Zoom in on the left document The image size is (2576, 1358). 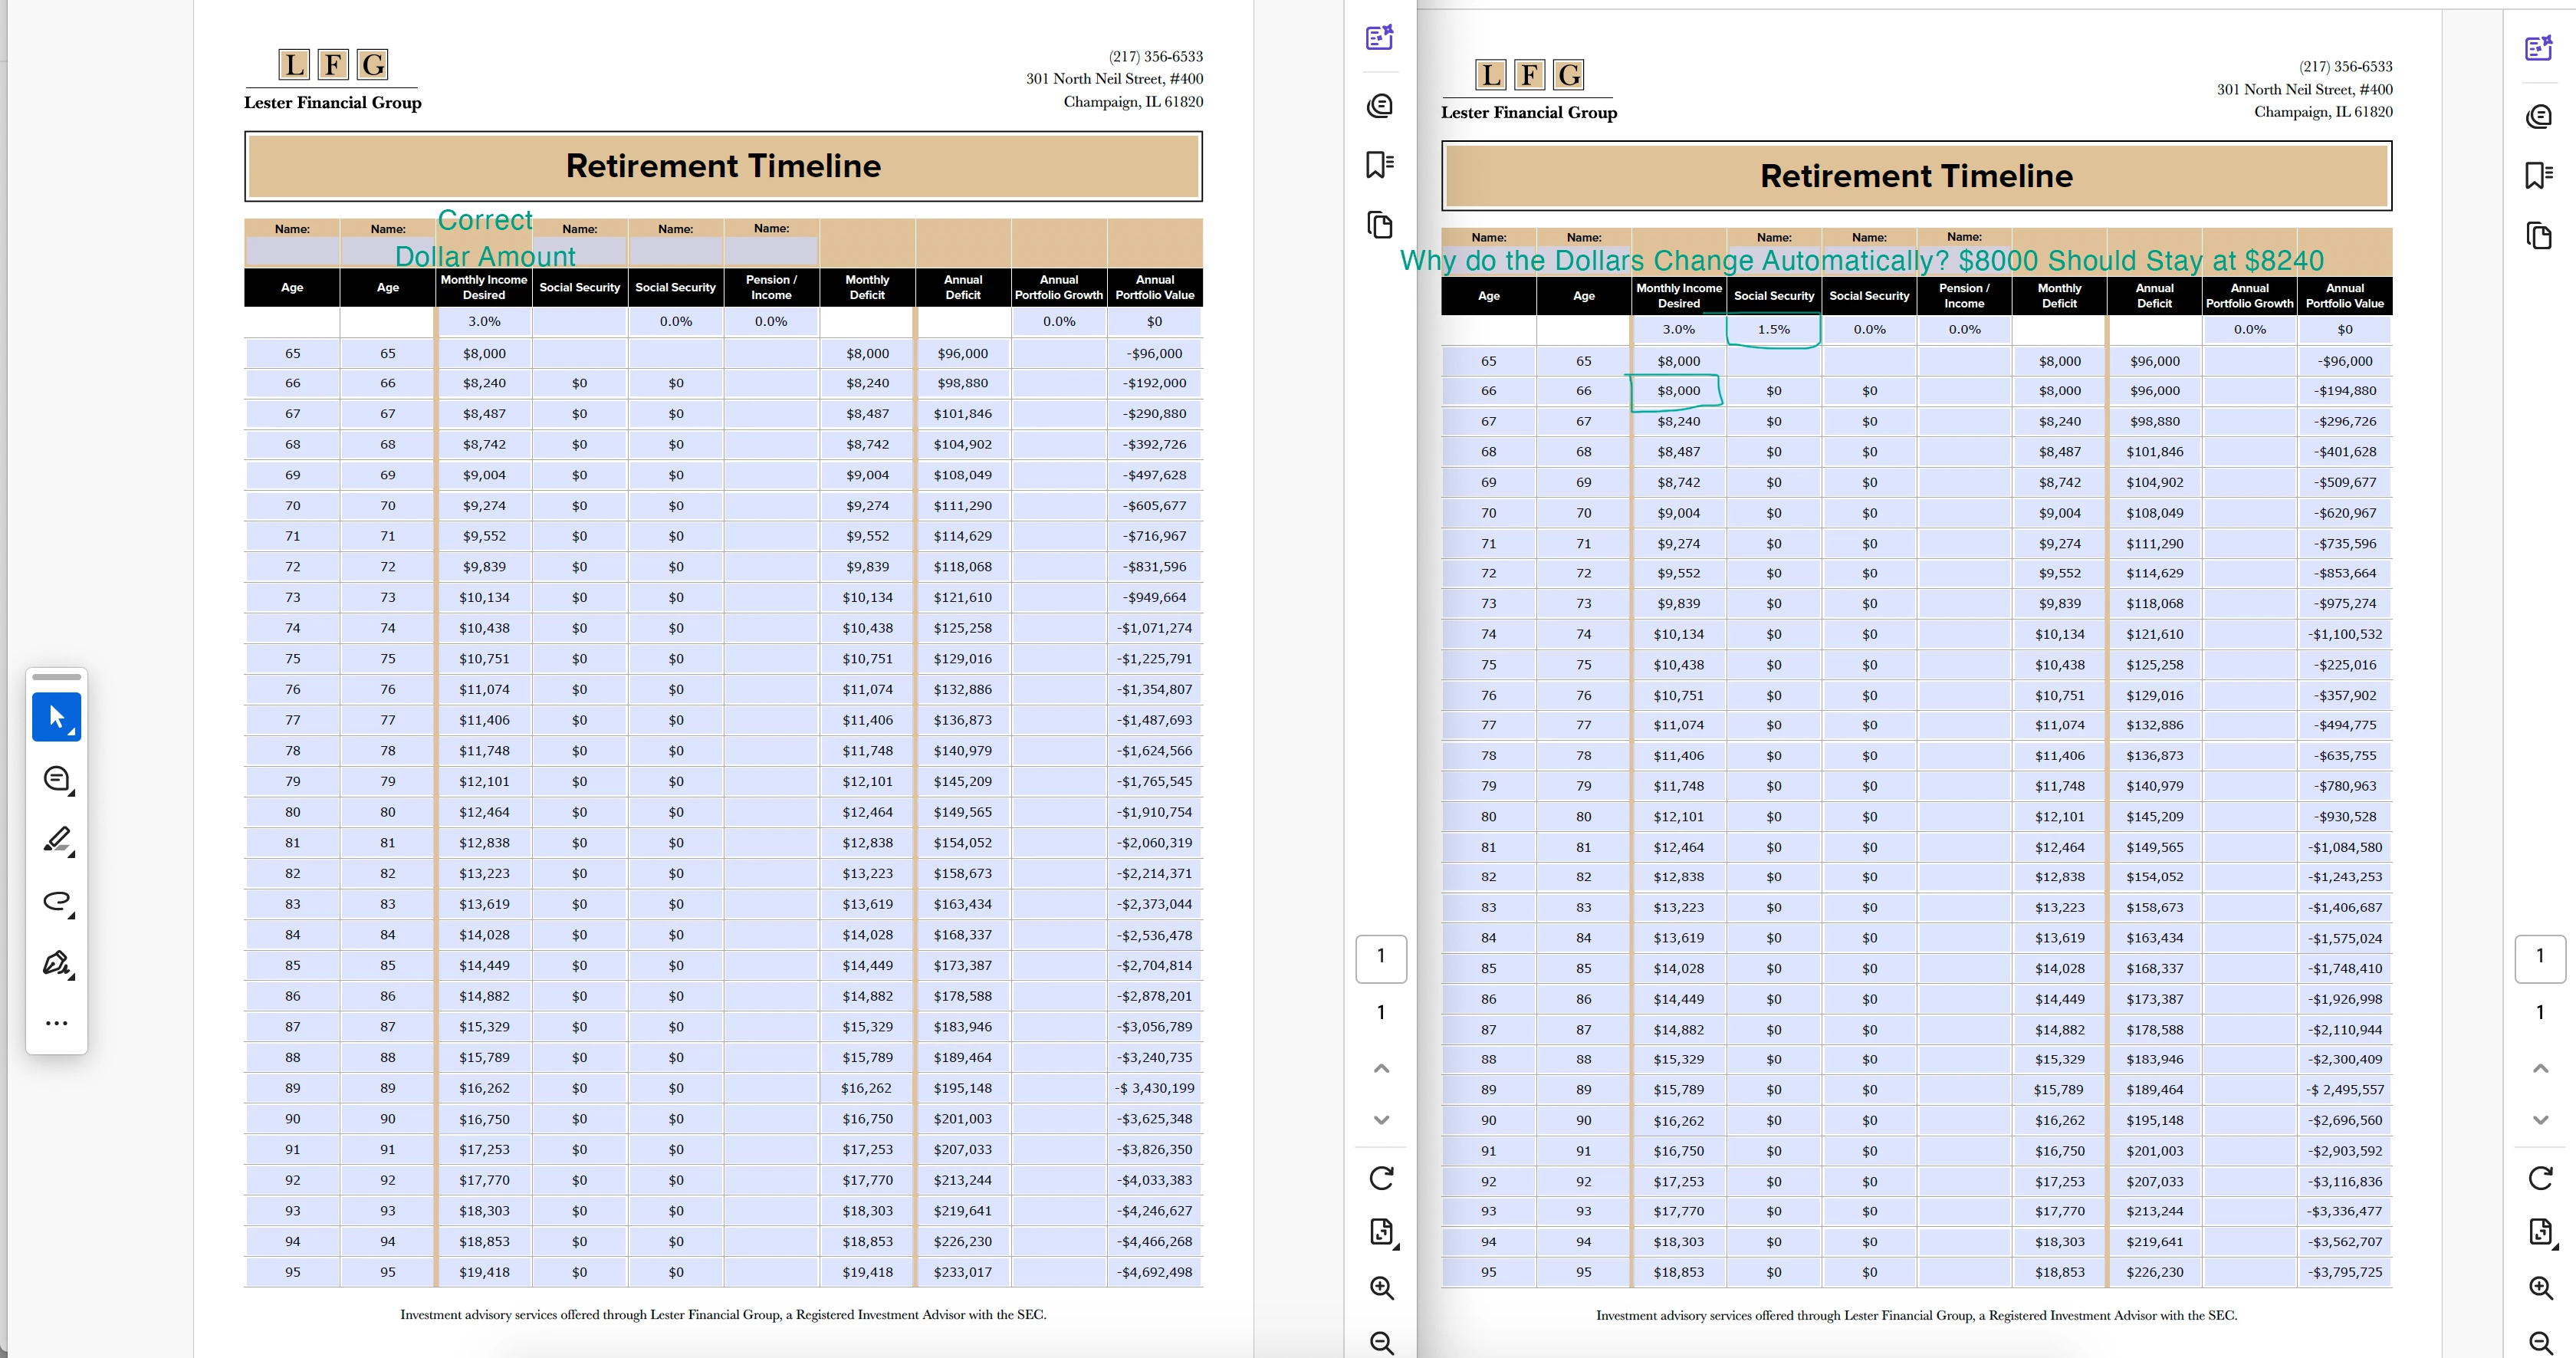1381,1288
